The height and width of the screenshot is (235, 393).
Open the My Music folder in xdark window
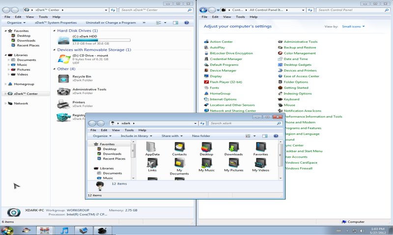[206, 163]
